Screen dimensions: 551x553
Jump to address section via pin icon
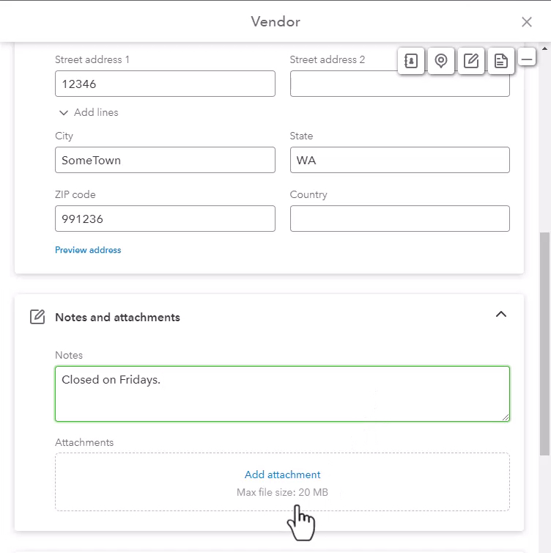click(441, 61)
